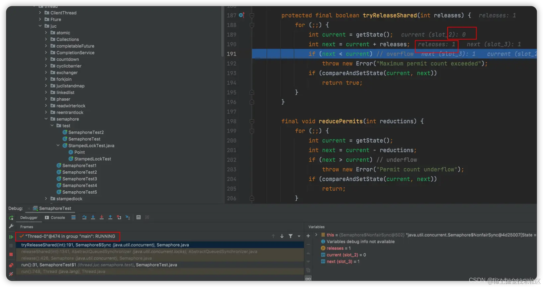Viewport: 543px width, 287px height.
Task: Expand the completableFuture folder
Action: pyautogui.click(x=46, y=46)
